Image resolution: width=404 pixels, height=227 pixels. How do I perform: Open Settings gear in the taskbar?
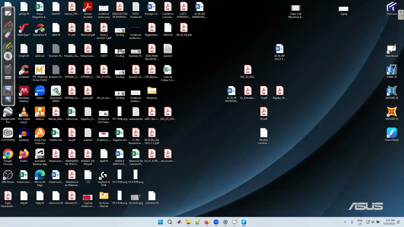tap(225, 222)
